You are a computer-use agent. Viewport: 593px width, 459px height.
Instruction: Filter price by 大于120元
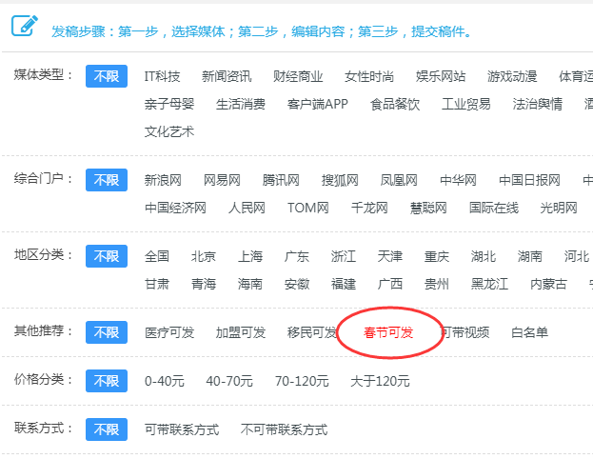coord(380,381)
